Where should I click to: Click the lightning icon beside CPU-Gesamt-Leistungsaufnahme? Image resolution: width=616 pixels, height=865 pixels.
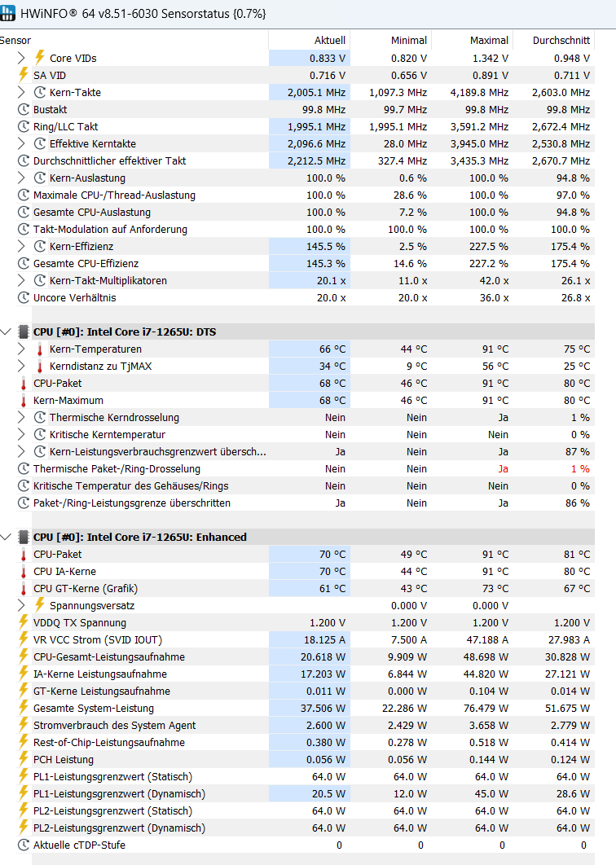point(23,656)
